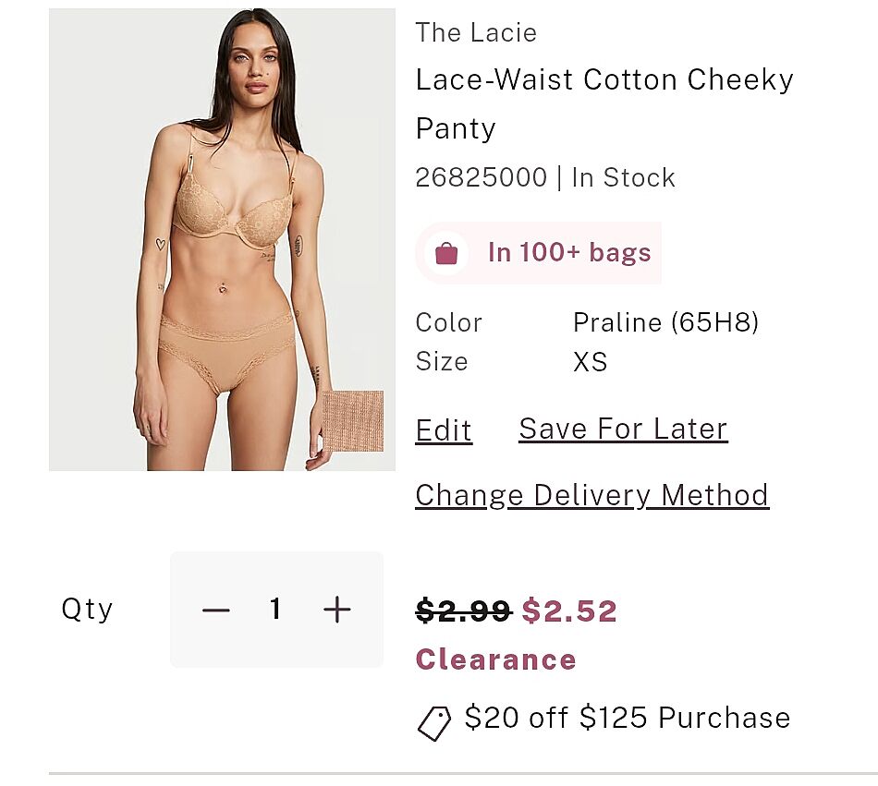Select Save For Later
The image size is (878, 786).
[x=623, y=429]
